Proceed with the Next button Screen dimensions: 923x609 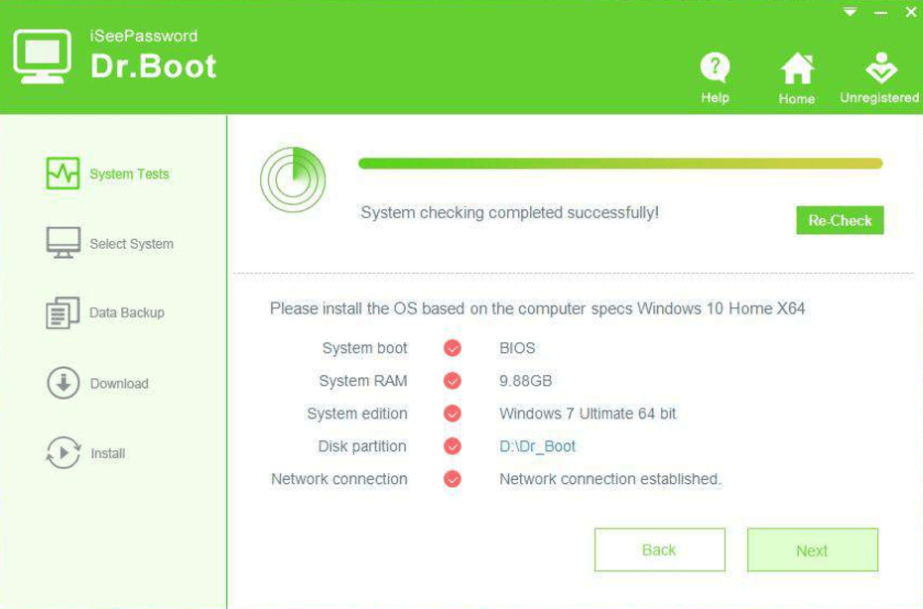pyautogui.click(x=812, y=549)
